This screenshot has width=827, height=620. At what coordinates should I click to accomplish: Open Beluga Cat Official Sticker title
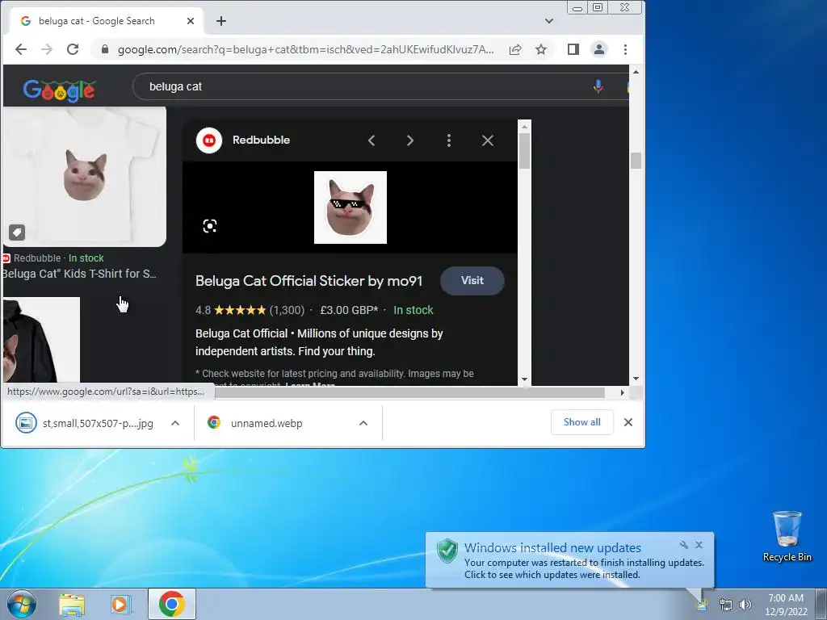pos(309,281)
